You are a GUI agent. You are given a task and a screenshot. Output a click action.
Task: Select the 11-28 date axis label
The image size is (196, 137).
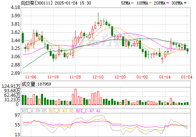click(x=75, y=77)
